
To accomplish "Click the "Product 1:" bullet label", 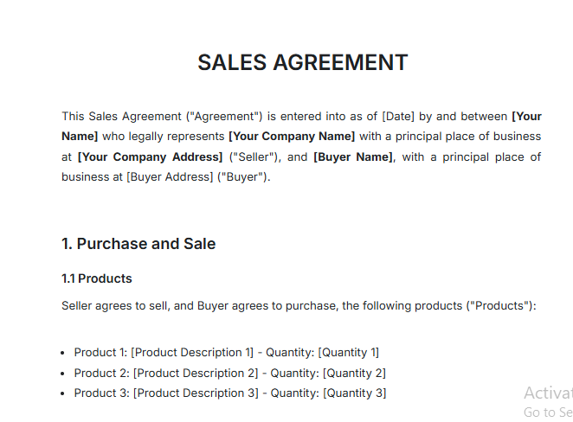I will (x=100, y=352).
